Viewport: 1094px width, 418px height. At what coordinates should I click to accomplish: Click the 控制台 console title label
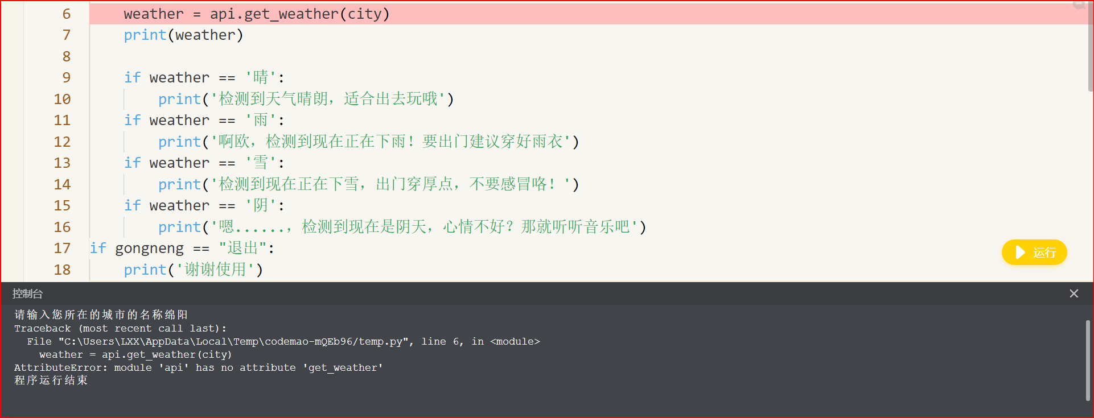(27, 294)
